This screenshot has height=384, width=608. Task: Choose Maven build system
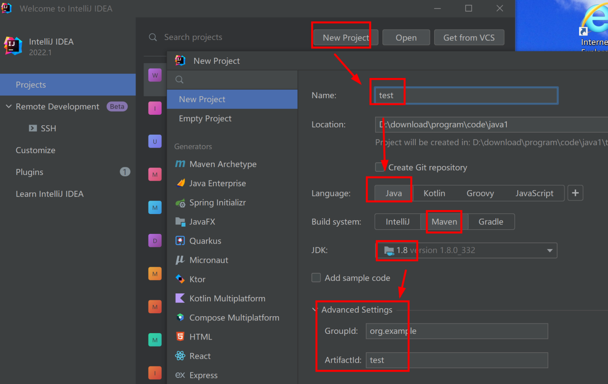click(x=444, y=222)
